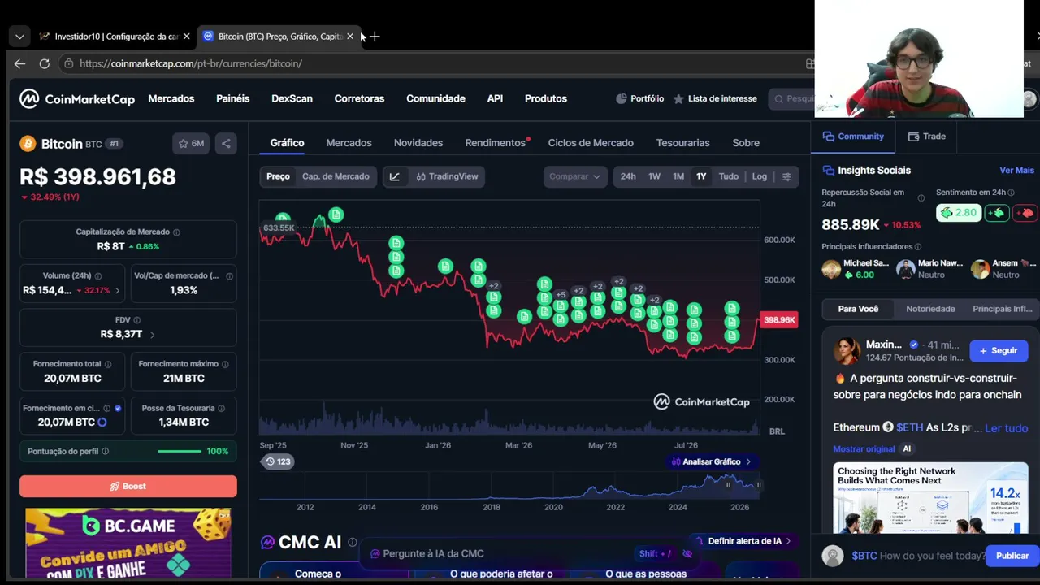This screenshot has height=585, width=1040.
Task: Open the Gráfico tab
Action: click(x=287, y=143)
